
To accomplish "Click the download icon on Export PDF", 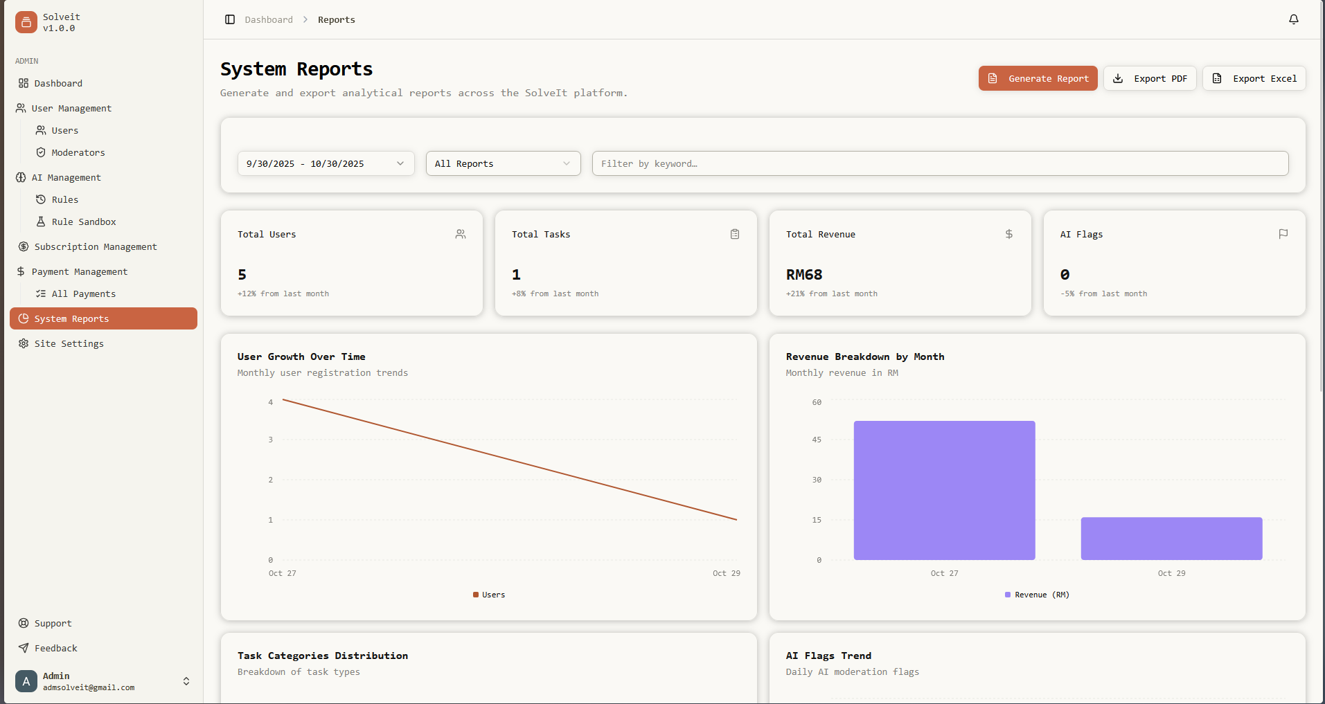I will [1118, 78].
